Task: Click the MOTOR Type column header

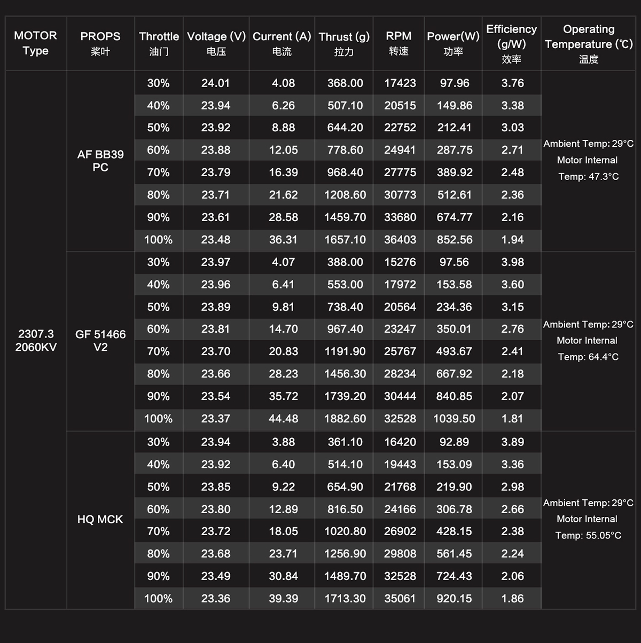Action: point(35,43)
